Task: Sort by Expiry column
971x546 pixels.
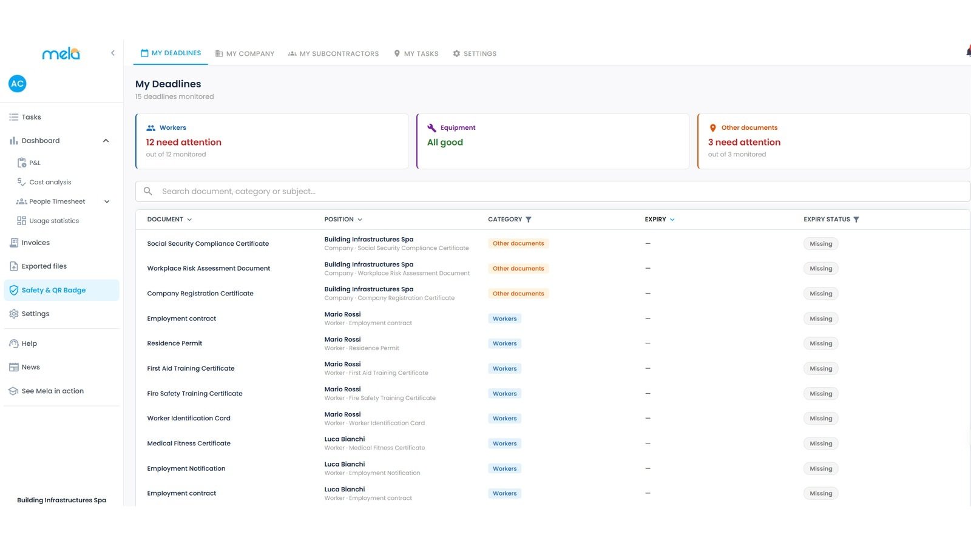Action: (660, 220)
